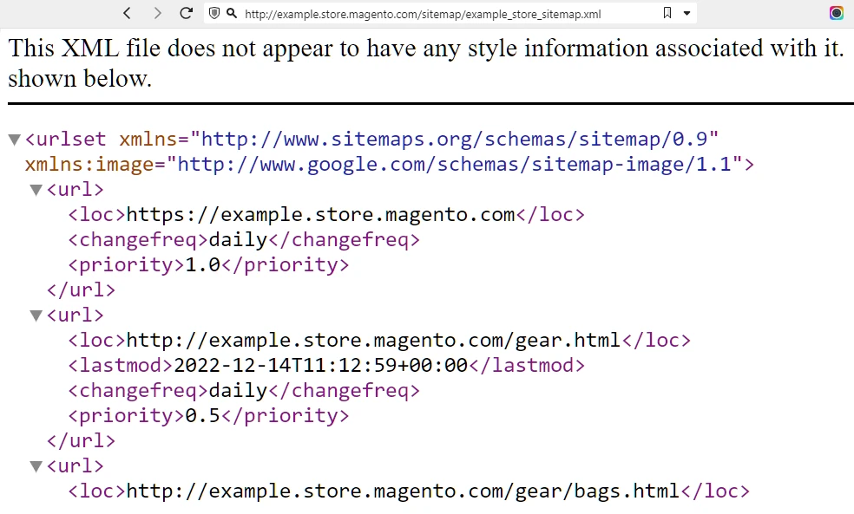Collapse the root urlset element
The height and width of the screenshot is (514, 854).
pos(14,139)
